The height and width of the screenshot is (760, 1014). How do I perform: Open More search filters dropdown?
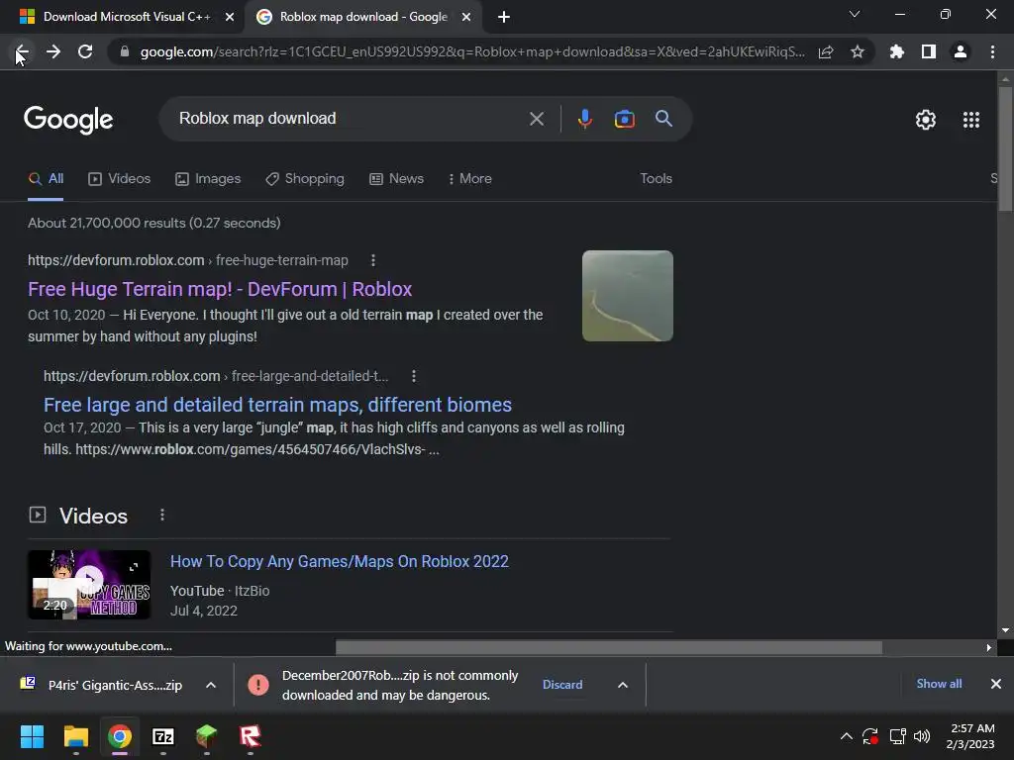click(x=469, y=179)
